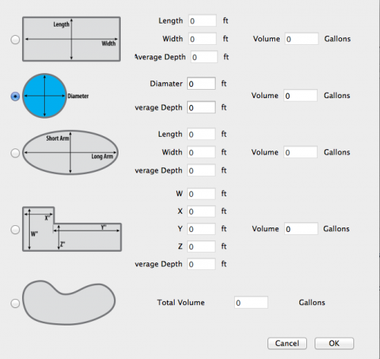The height and width of the screenshot is (359, 380).
Task: Click the rectangle Length input field
Action: [202, 21]
